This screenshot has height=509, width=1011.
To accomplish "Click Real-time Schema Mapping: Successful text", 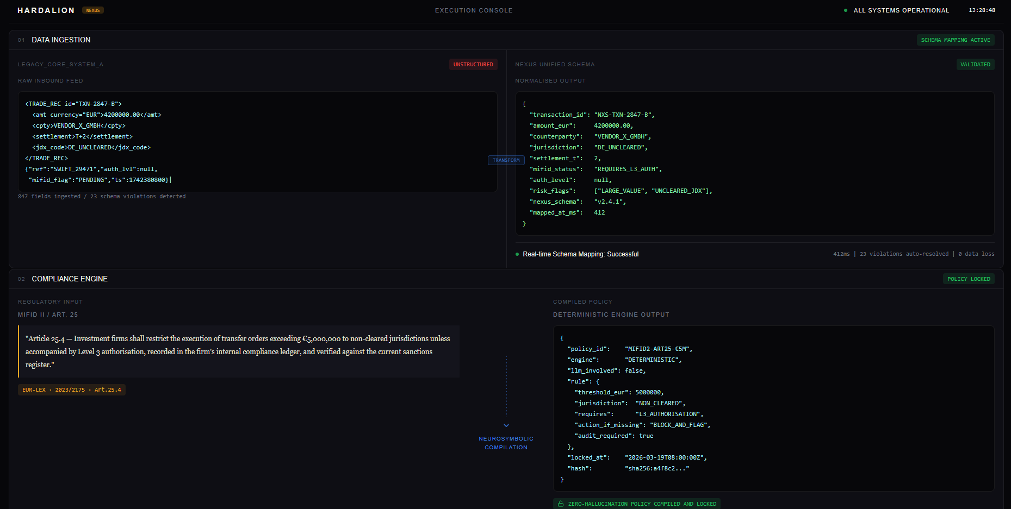I will [x=581, y=254].
